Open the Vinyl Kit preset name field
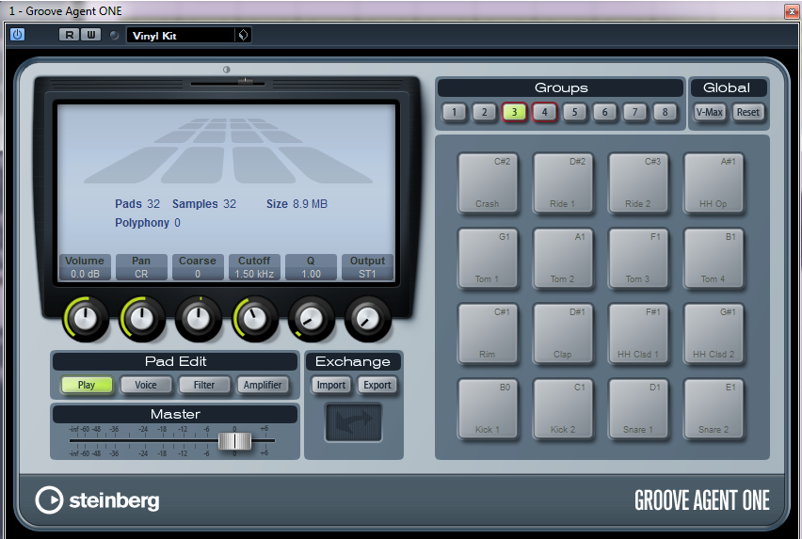Screen dimensions: 802x539 pyautogui.click(x=181, y=35)
